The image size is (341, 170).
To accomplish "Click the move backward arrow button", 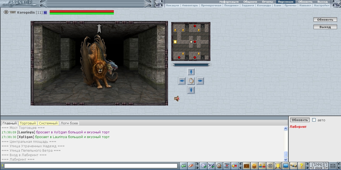I will [x=191, y=90].
